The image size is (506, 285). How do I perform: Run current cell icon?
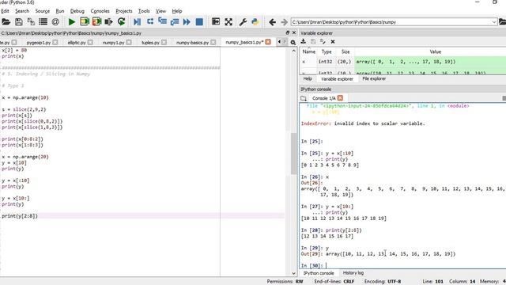(85, 21)
